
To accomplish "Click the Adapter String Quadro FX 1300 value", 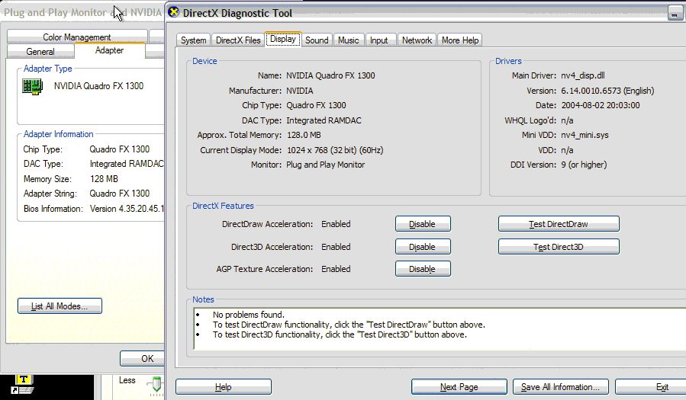I will pyautogui.click(x=120, y=194).
